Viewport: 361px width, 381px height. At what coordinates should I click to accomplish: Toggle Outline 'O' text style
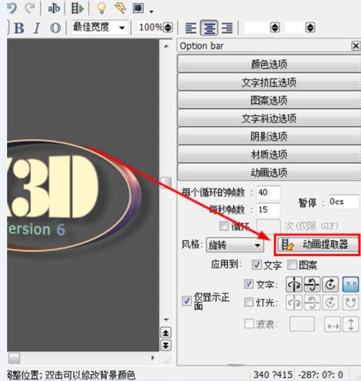click(56, 28)
